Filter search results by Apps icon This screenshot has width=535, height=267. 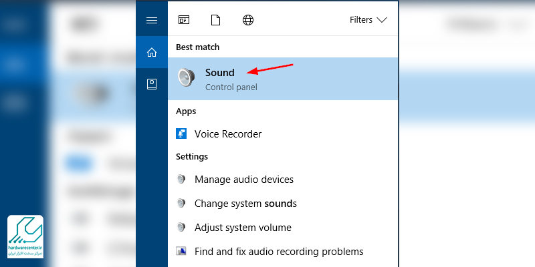[183, 20]
